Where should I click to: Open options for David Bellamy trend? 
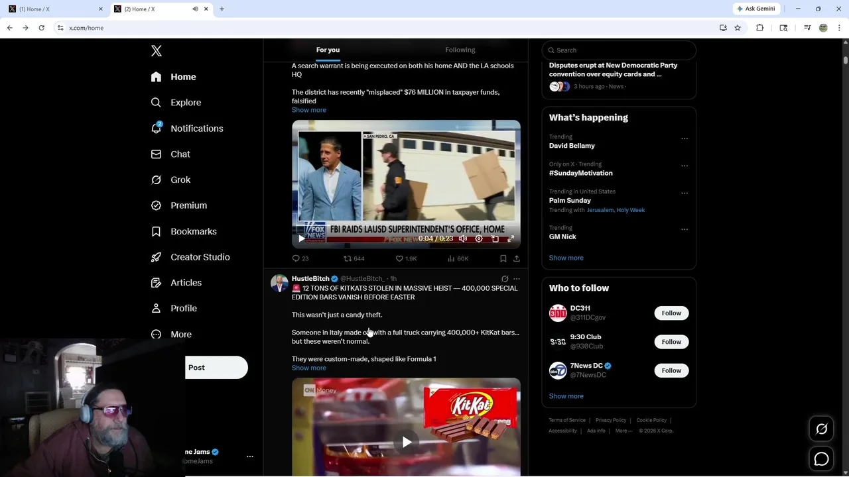(685, 138)
